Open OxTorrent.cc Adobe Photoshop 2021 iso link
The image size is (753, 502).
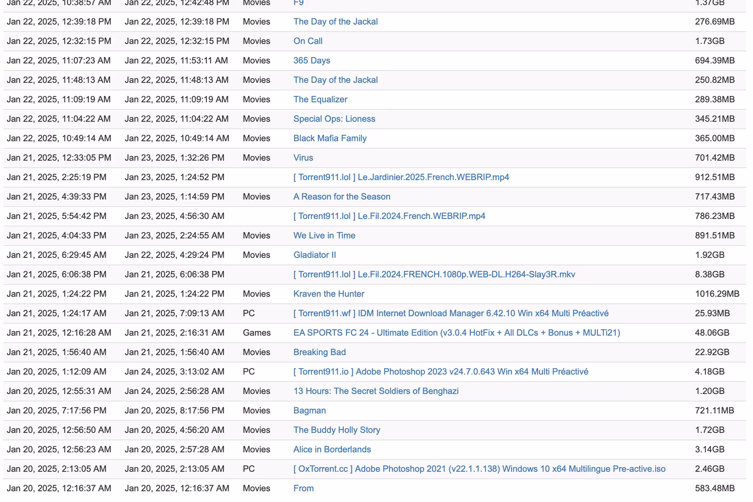coord(479,469)
